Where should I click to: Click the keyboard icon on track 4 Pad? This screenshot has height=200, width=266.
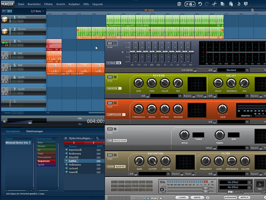tap(5, 55)
